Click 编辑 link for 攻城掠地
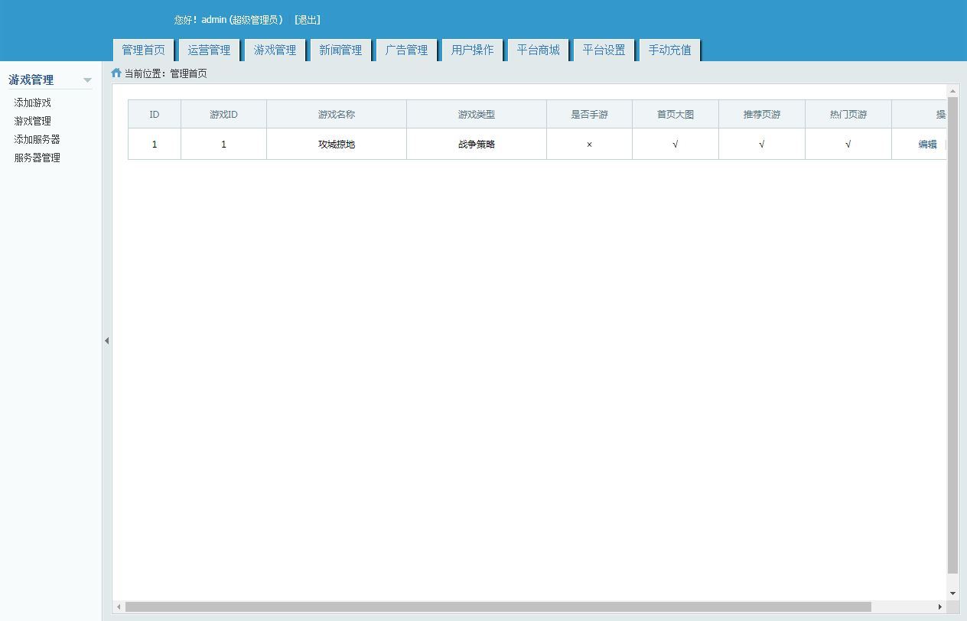967x621 pixels. coord(927,145)
